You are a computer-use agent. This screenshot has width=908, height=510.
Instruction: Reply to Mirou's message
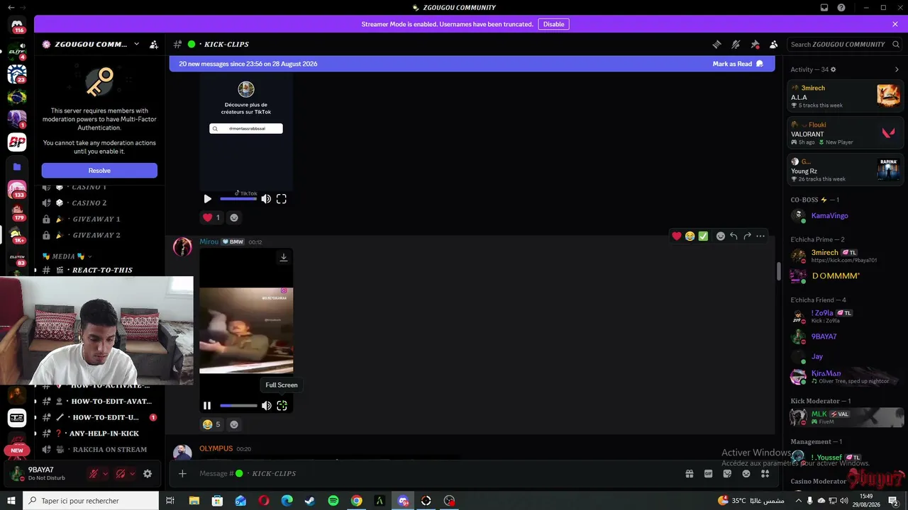pos(733,236)
